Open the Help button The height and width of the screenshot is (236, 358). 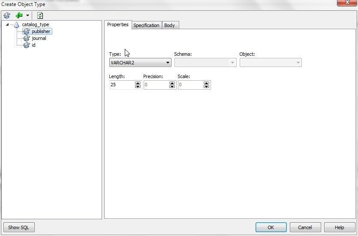(x=340, y=227)
